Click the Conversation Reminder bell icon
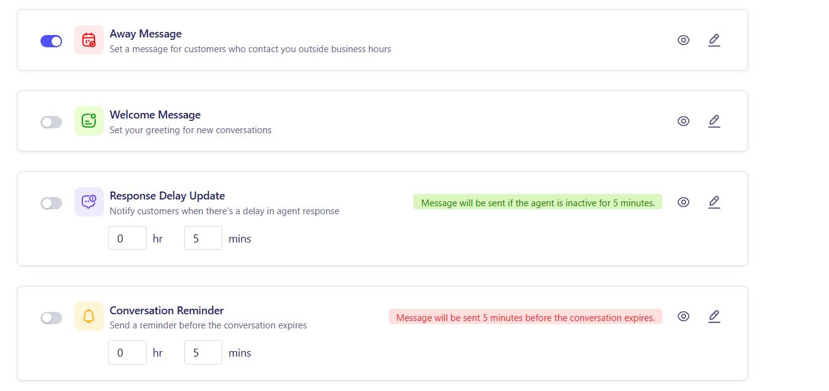The width and height of the screenshot is (829, 391). (x=89, y=317)
